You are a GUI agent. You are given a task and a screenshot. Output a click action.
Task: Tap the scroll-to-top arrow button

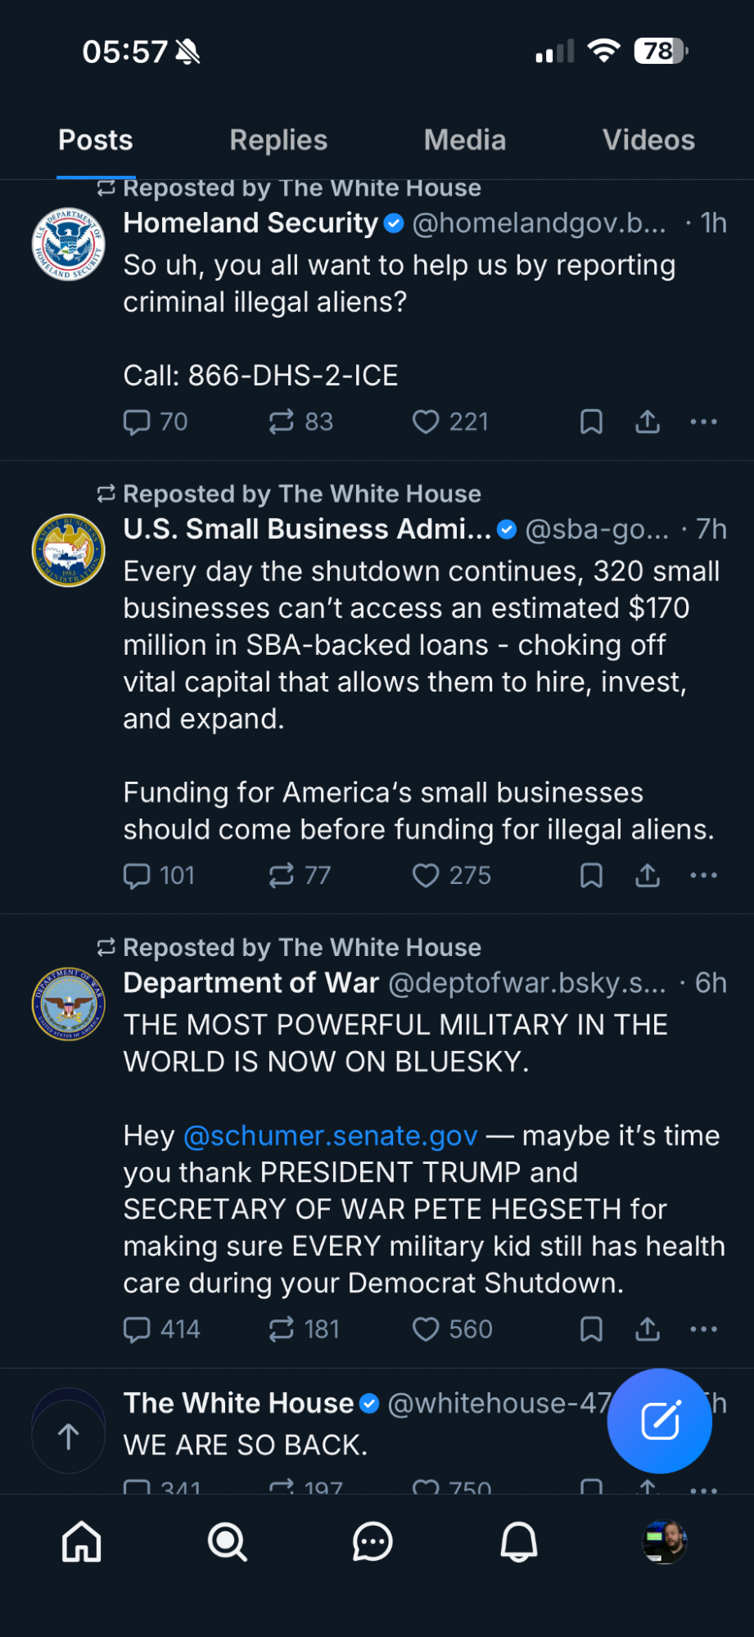point(69,1436)
